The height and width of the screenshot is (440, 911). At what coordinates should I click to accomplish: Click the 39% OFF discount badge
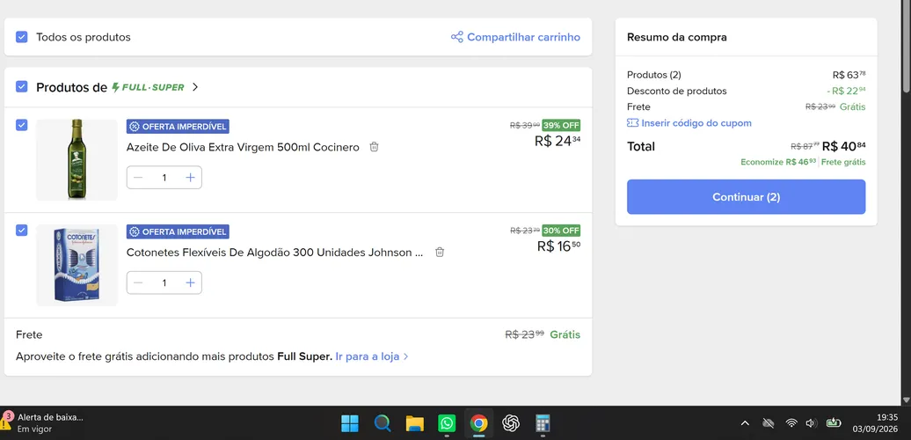pos(561,125)
